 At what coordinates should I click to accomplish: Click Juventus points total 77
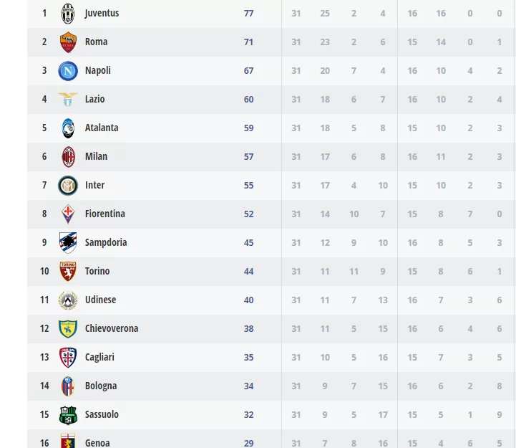(x=248, y=13)
